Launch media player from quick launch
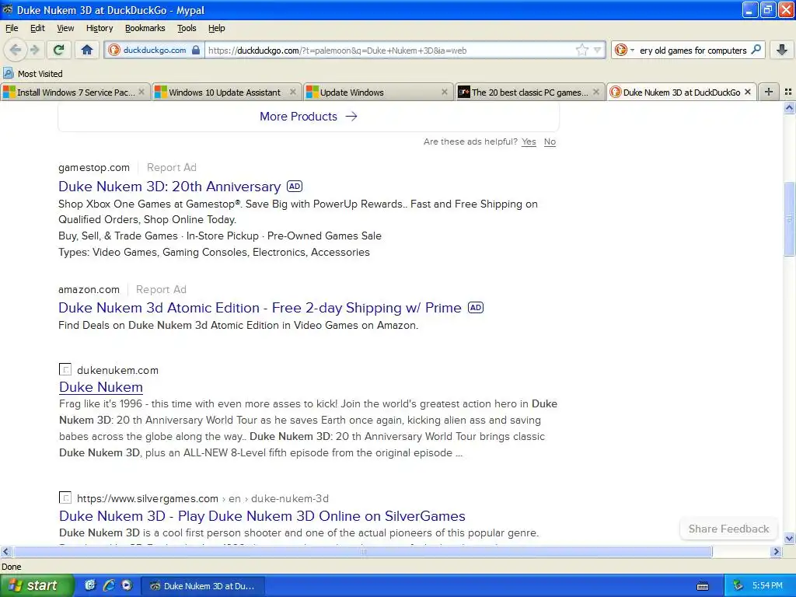The width and height of the screenshot is (796, 597). (127, 585)
